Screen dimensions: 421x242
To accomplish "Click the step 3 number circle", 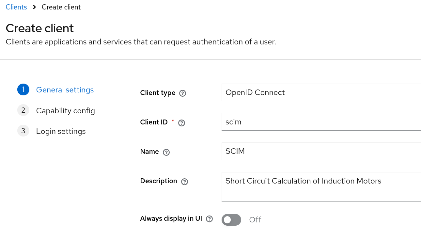I will click(x=23, y=131).
